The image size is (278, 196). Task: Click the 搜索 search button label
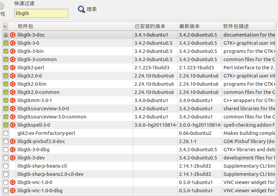coord(92,9)
